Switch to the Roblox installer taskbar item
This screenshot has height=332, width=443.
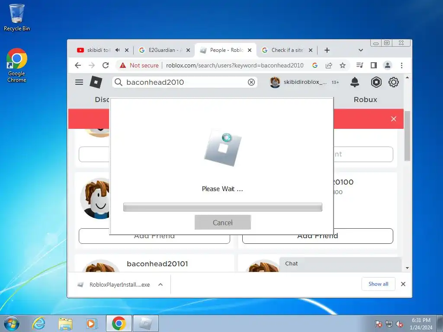pos(145,323)
